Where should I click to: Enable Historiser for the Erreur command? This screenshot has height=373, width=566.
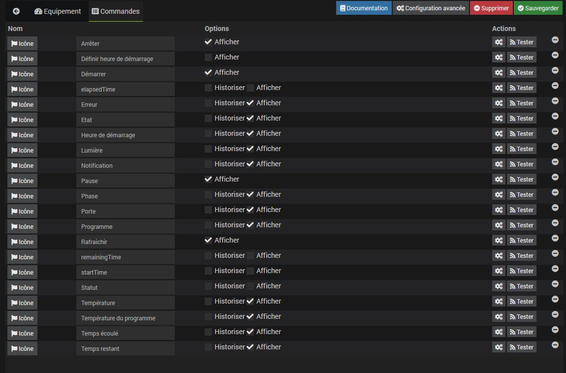coord(208,103)
